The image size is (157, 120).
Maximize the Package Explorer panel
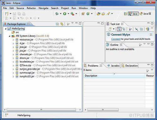[x=80, y=23]
